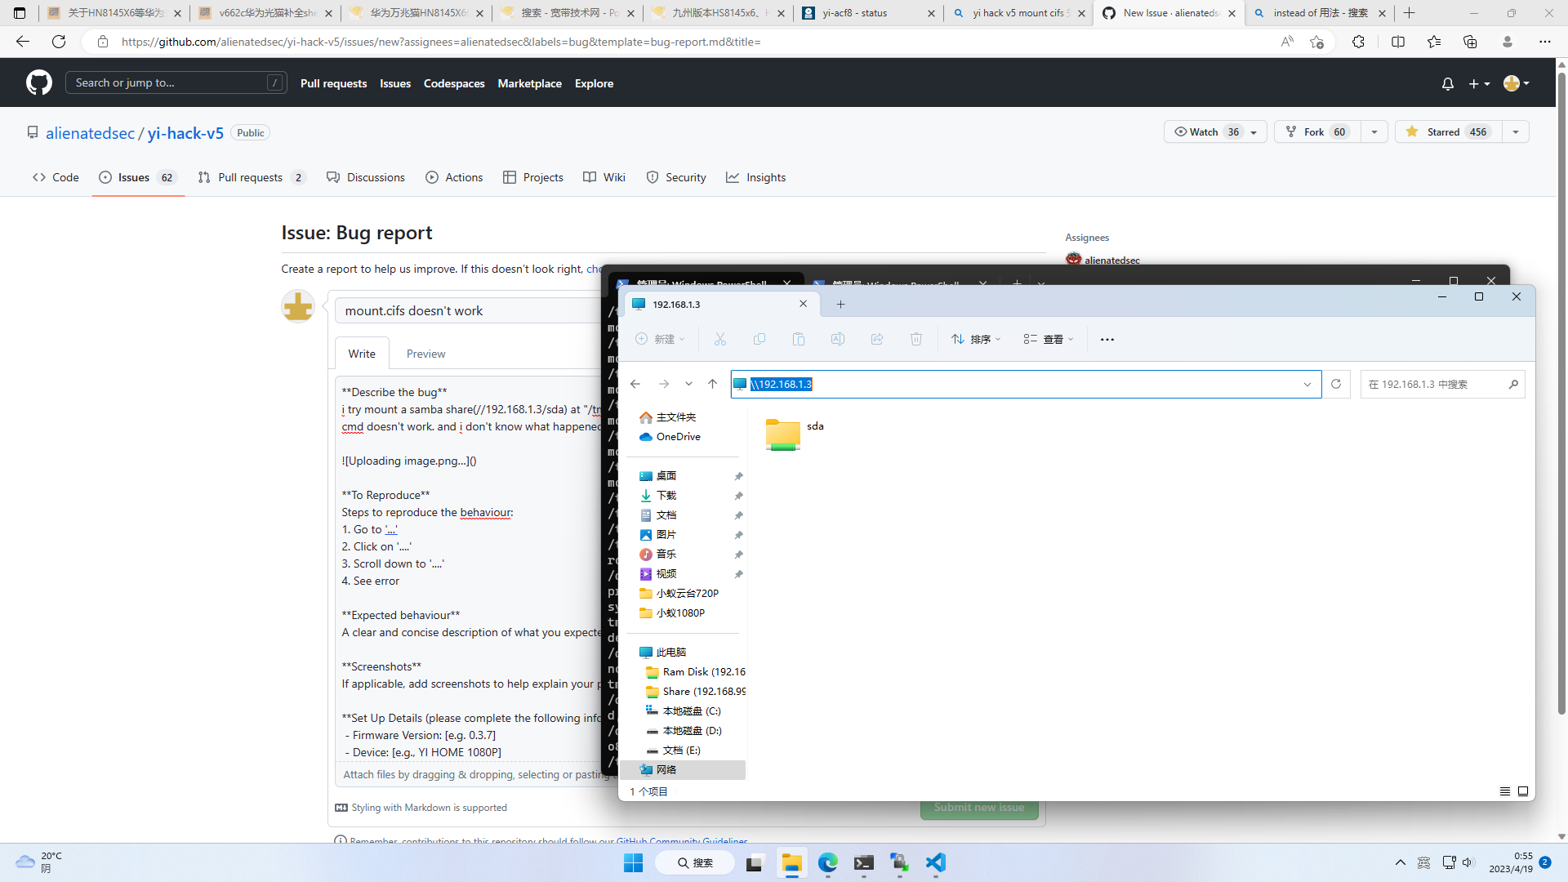
Task: Expand the Watch dropdown arrow on GitHub
Action: point(1254,131)
